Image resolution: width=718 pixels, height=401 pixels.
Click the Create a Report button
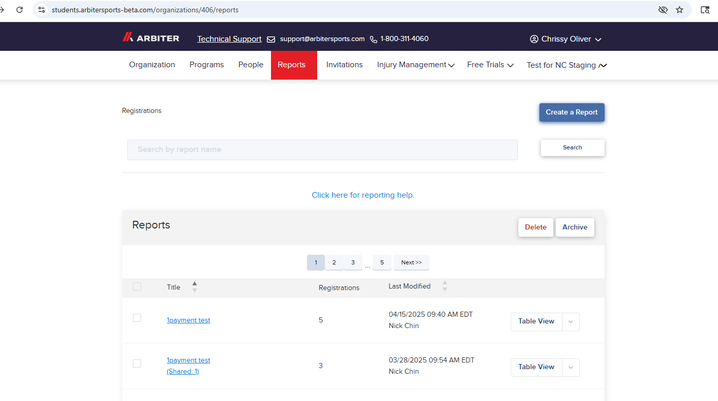(572, 112)
